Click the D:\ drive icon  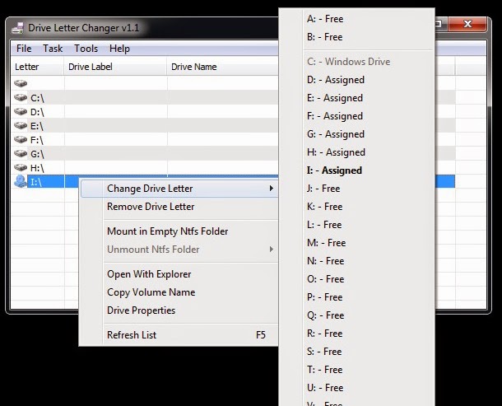point(21,111)
